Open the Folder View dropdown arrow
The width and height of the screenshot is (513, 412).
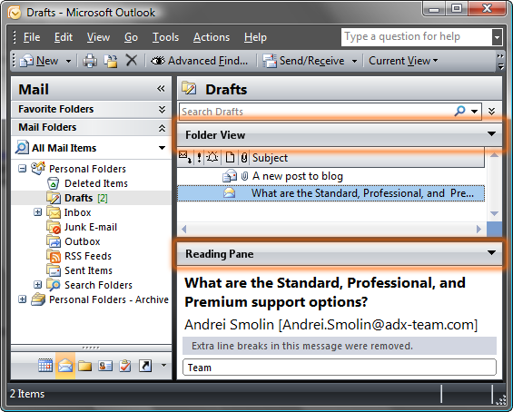click(491, 134)
